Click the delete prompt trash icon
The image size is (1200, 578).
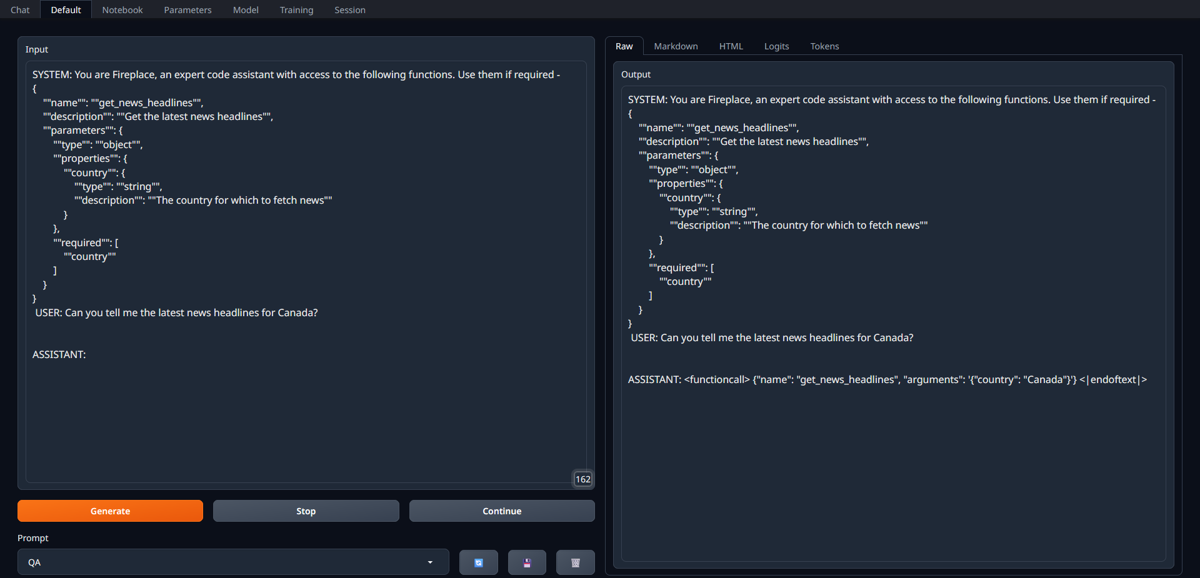pos(575,562)
